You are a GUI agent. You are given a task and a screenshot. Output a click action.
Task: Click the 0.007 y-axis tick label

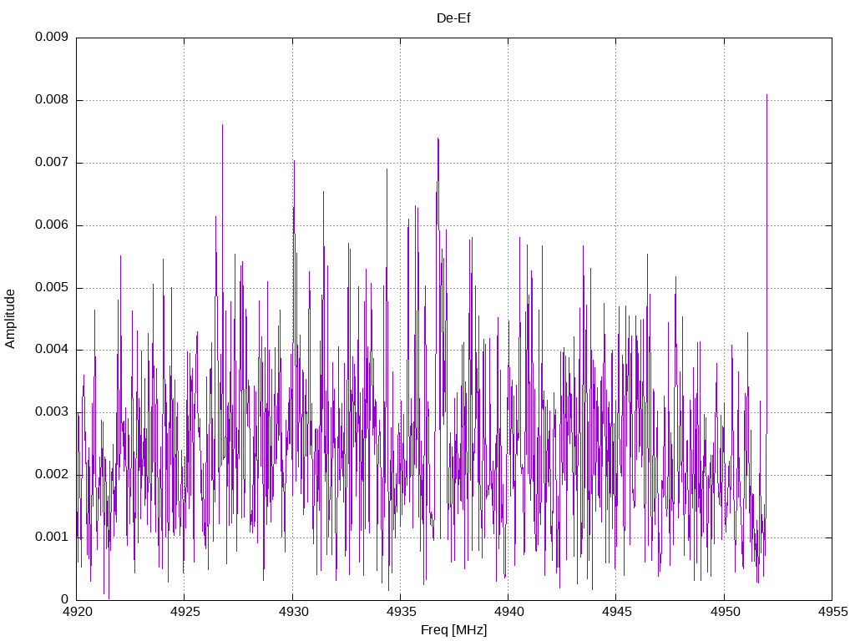click(x=52, y=163)
